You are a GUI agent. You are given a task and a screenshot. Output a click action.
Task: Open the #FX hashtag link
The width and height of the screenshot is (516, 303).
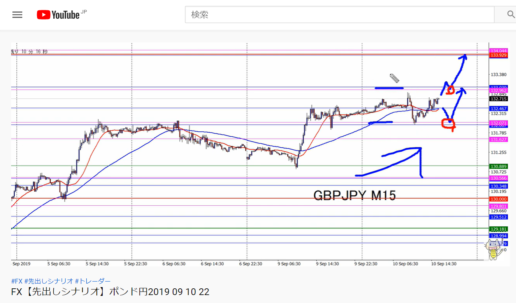[x=17, y=281]
